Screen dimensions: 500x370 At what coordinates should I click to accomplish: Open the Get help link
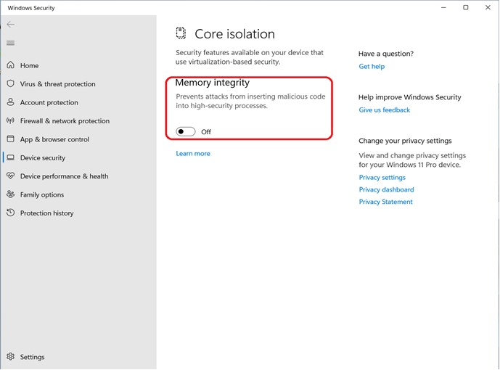tap(372, 67)
